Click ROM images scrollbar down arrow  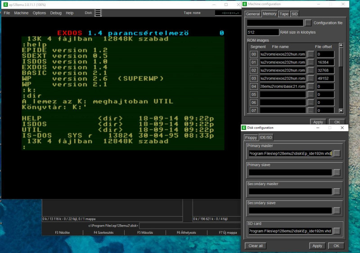[341, 111]
